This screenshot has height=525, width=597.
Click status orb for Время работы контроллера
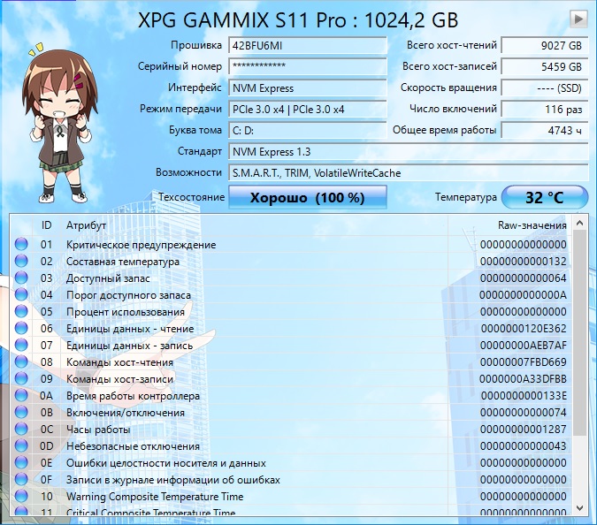[x=21, y=395]
